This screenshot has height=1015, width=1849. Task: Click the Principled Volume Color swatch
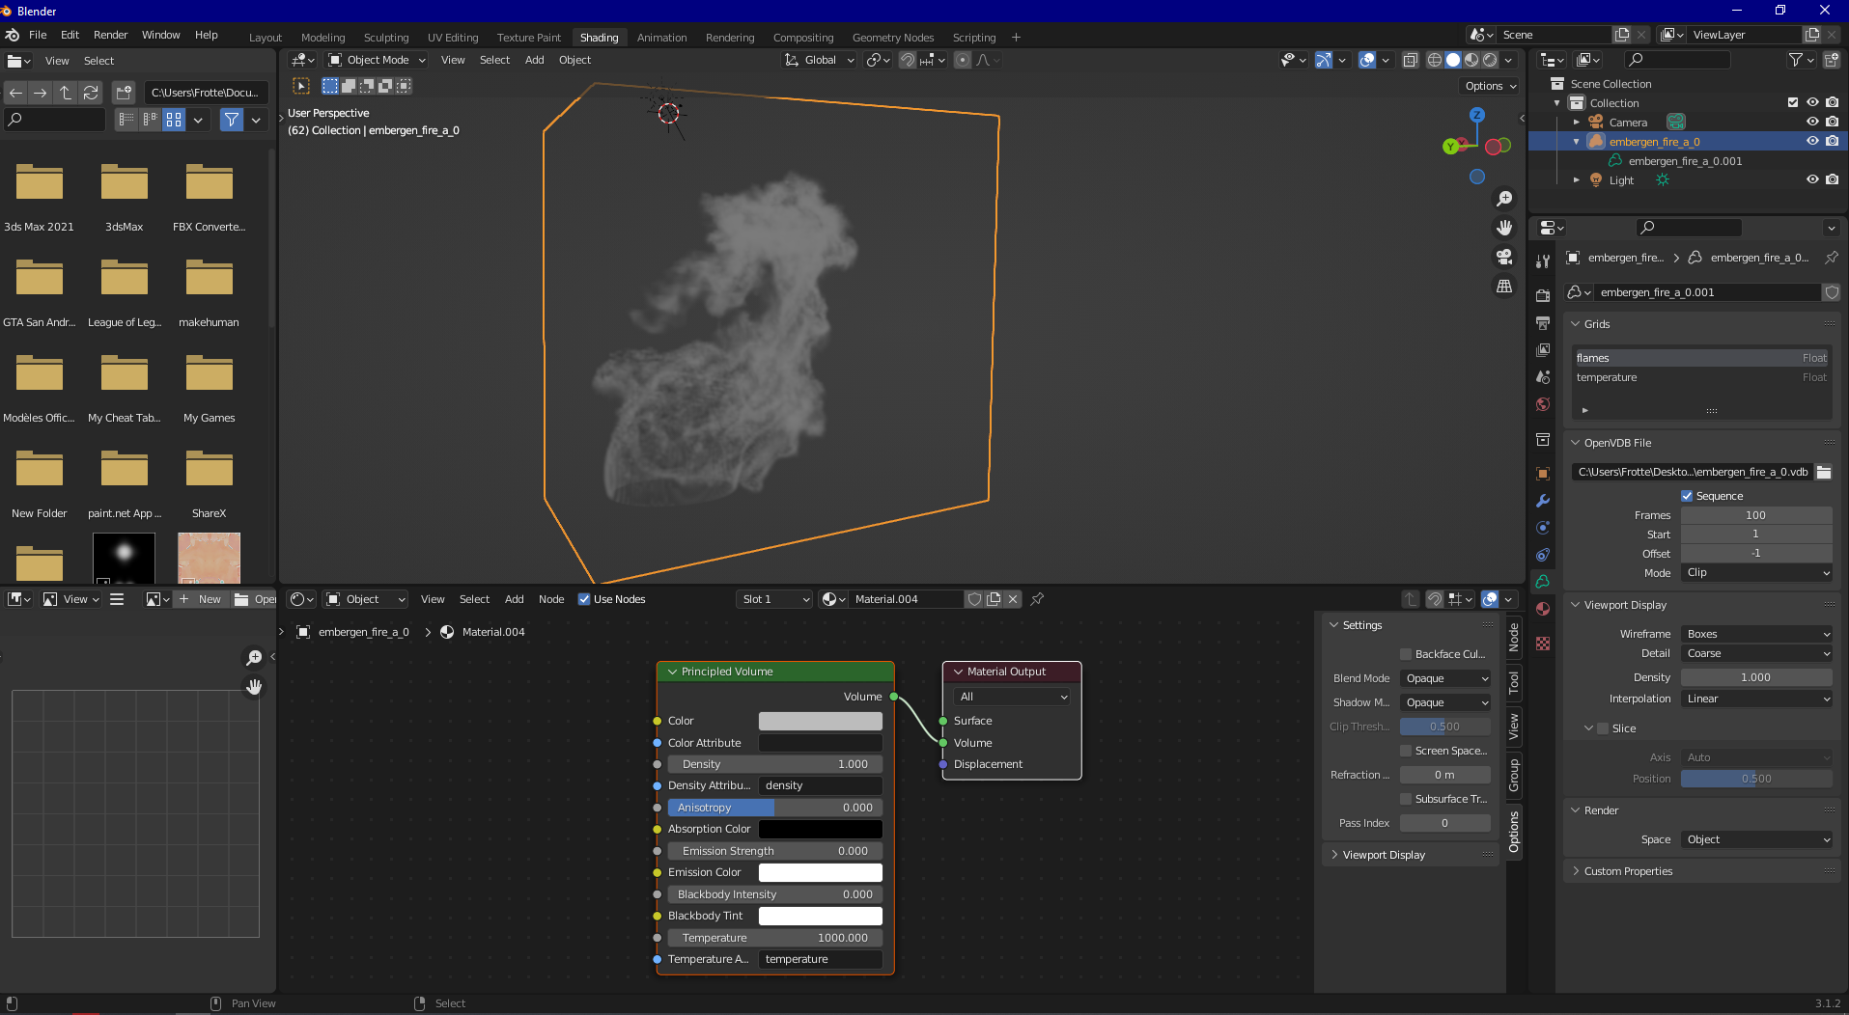pos(820,721)
